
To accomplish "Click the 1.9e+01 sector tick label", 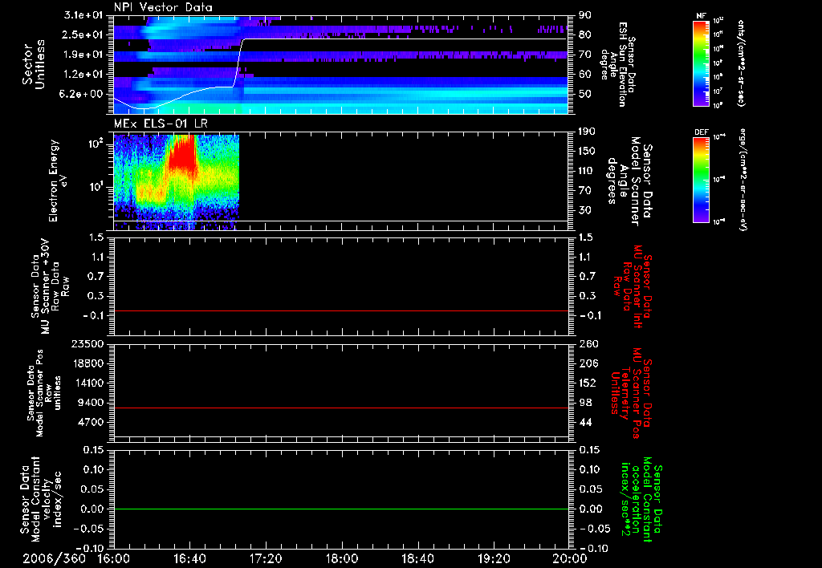I will pyautogui.click(x=83, y=55).
